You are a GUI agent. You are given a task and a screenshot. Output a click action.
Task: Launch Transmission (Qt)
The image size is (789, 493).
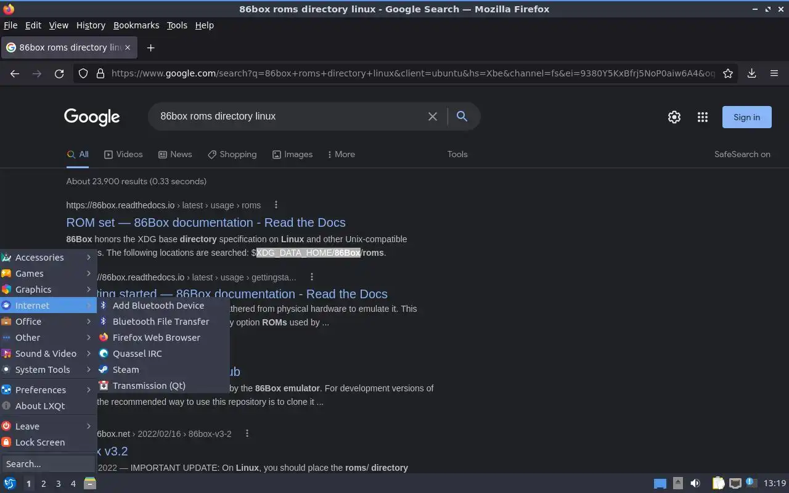(x=163, y=386)
